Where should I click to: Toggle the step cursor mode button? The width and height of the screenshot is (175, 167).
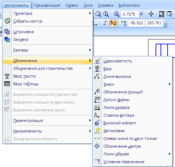coord(105,23)
